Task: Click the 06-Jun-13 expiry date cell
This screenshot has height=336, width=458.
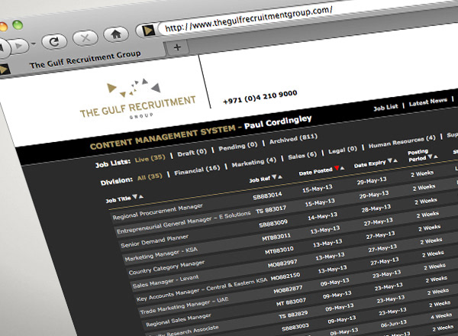Action: (x=393, y=324)
